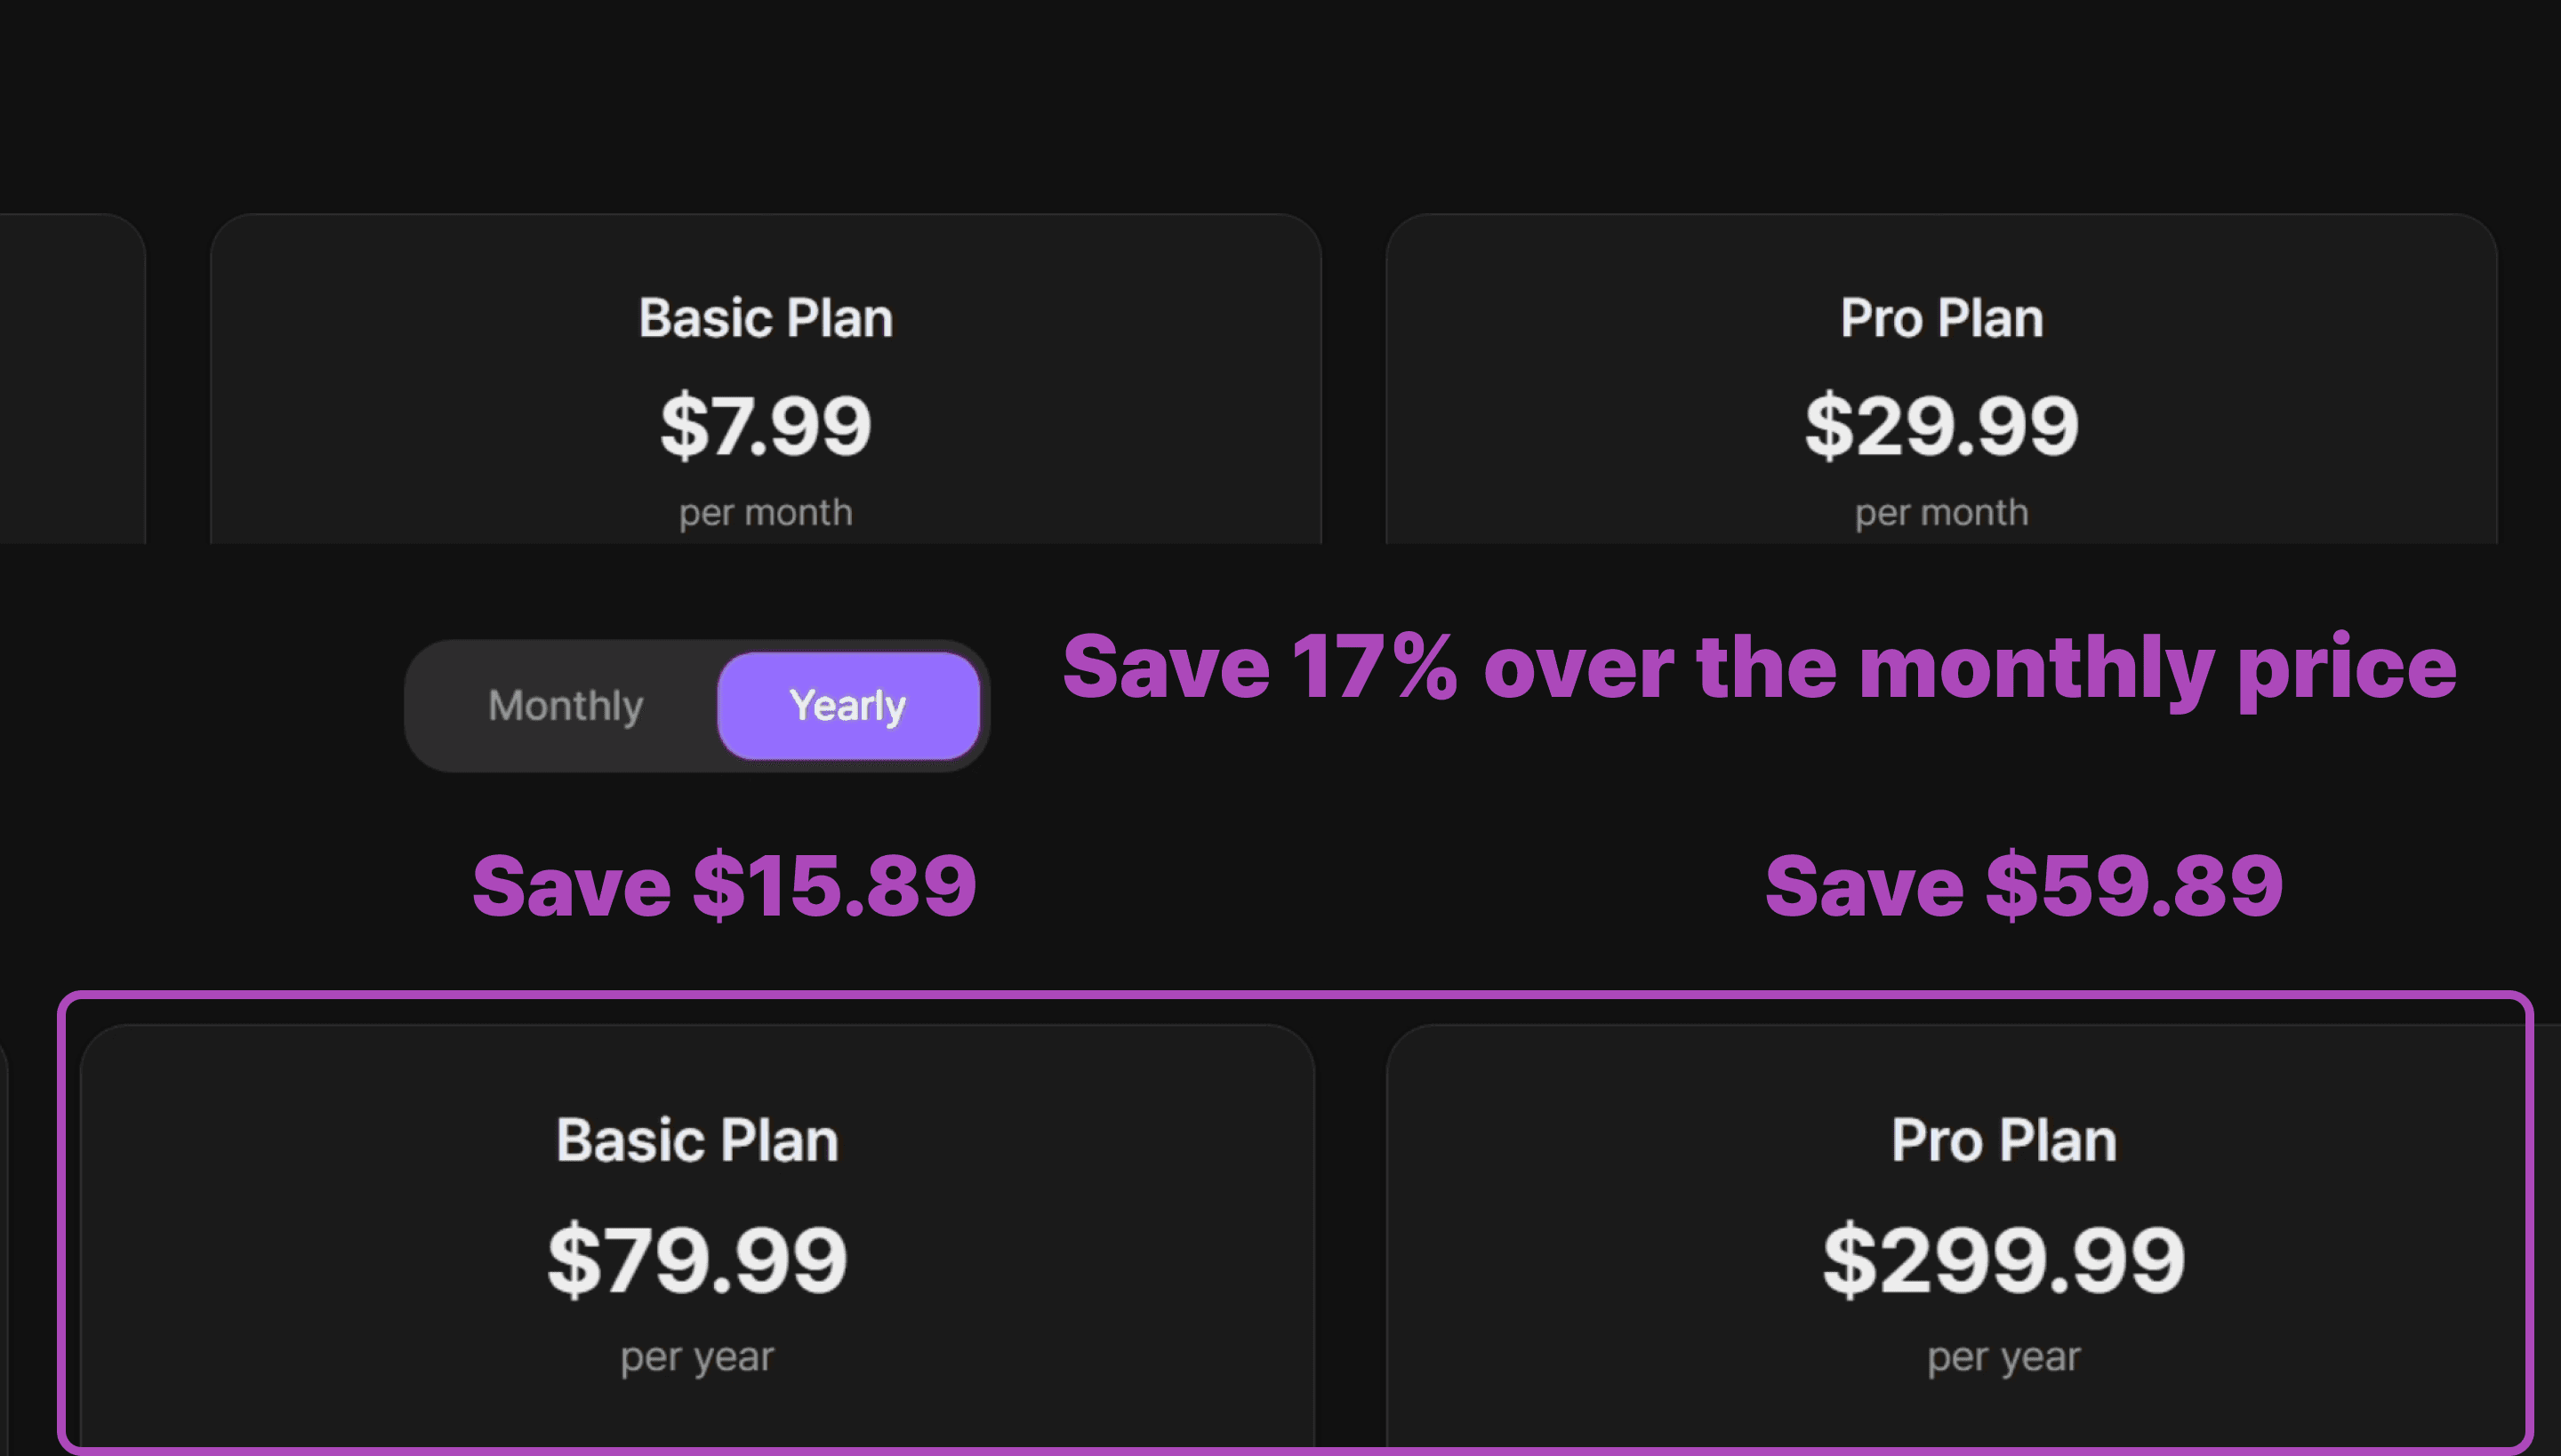
Task: Click the Basic Plan title above $7.99
Action: pyautogui.click(x=766, y=318)
